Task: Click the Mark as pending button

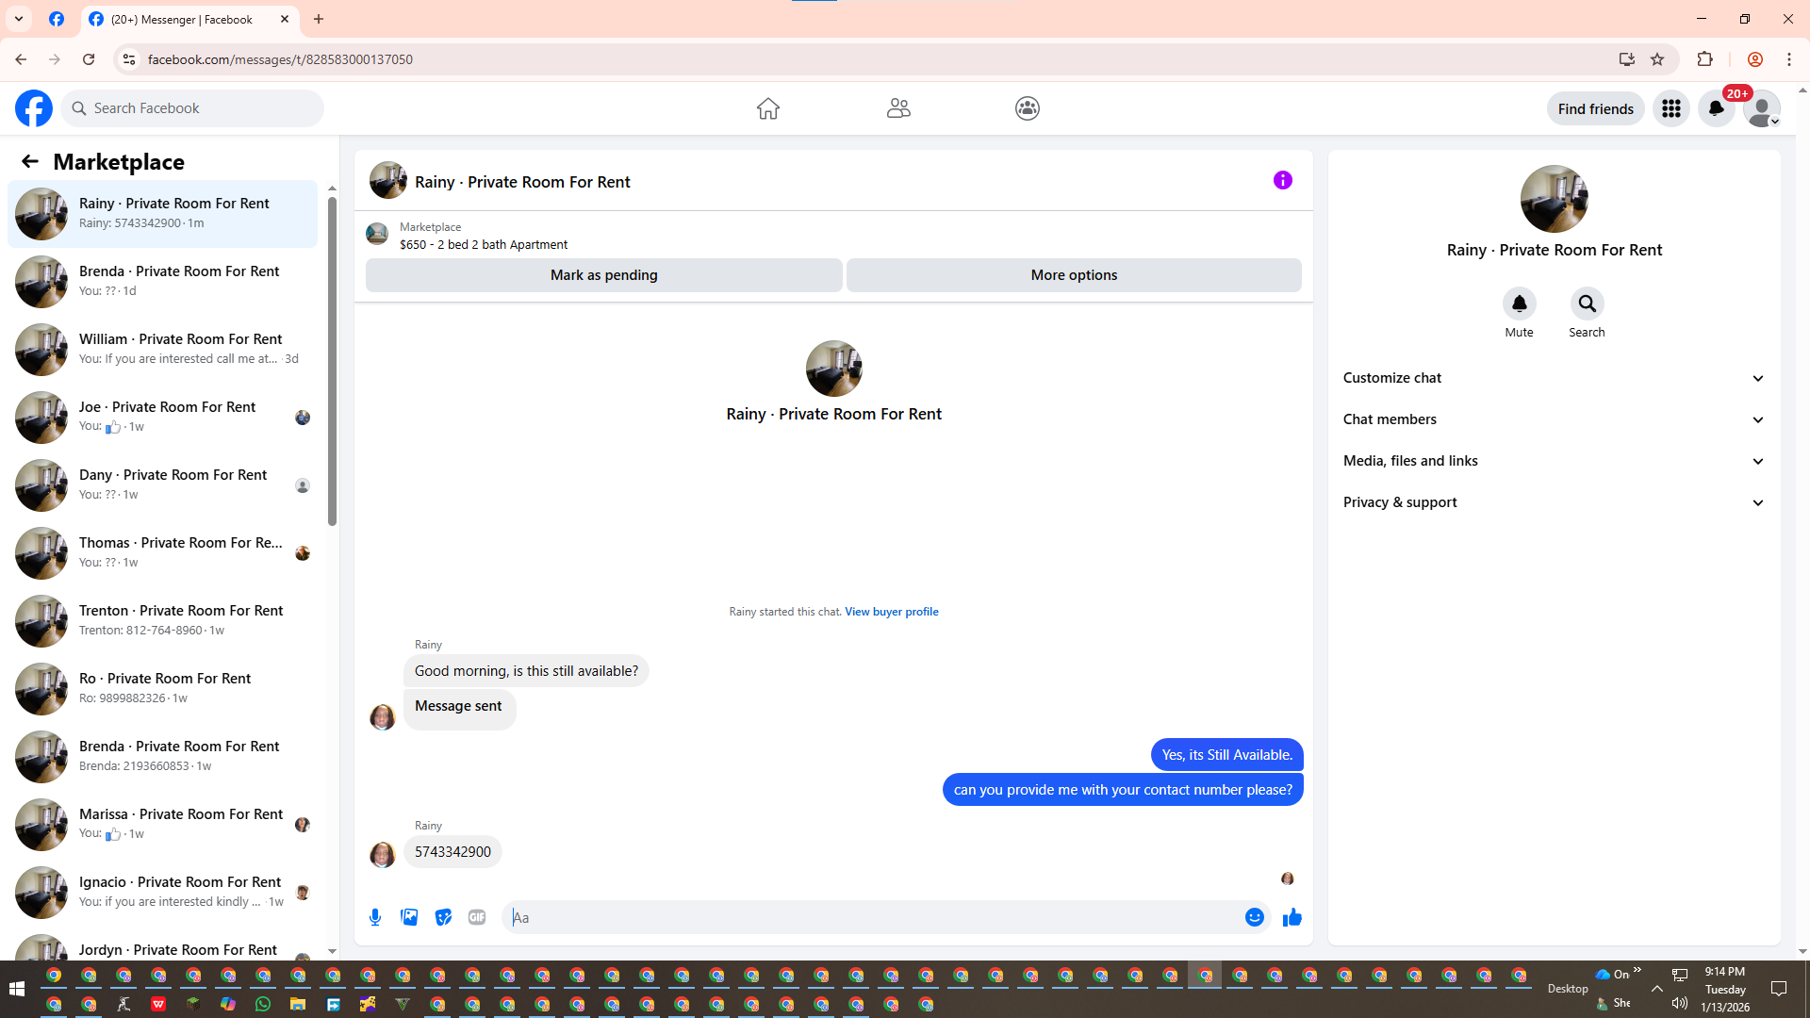Action: pos(603,275)
